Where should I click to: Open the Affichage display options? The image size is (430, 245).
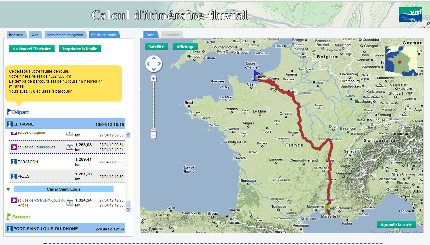(x=185, y=47)
